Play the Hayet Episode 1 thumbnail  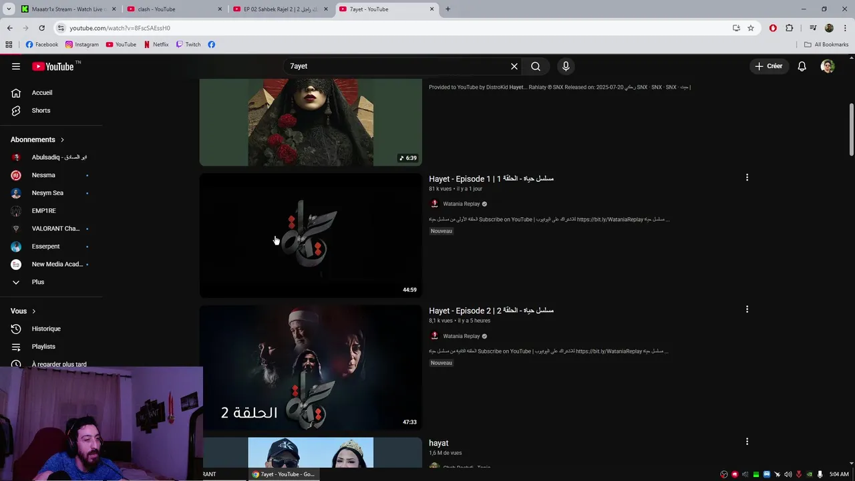(x=311, y=235)
